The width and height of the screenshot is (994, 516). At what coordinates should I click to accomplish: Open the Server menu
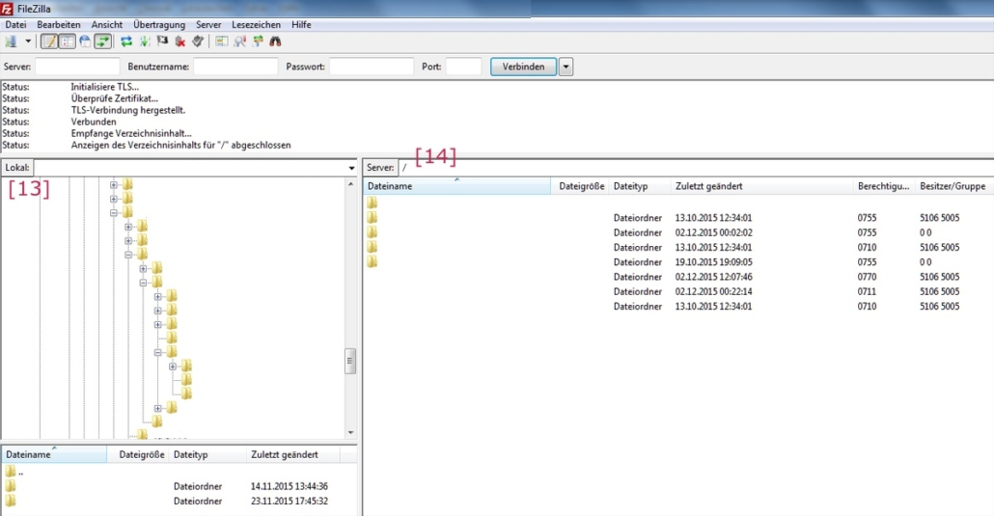coord(208,25)
